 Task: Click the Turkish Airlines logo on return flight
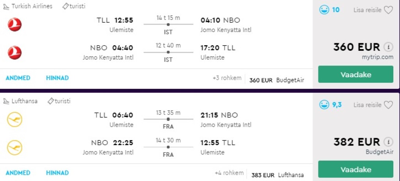click(x=15, y=53)
